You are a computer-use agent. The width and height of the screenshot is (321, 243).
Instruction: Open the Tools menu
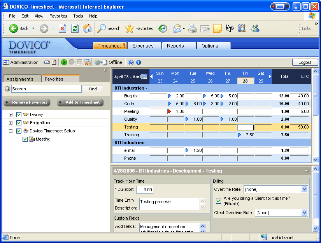tap(78, 16)
